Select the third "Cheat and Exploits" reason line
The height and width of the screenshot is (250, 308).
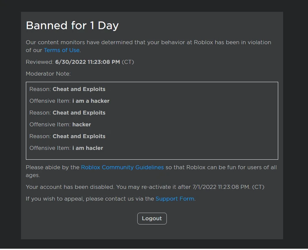click(x=79, y=136)
